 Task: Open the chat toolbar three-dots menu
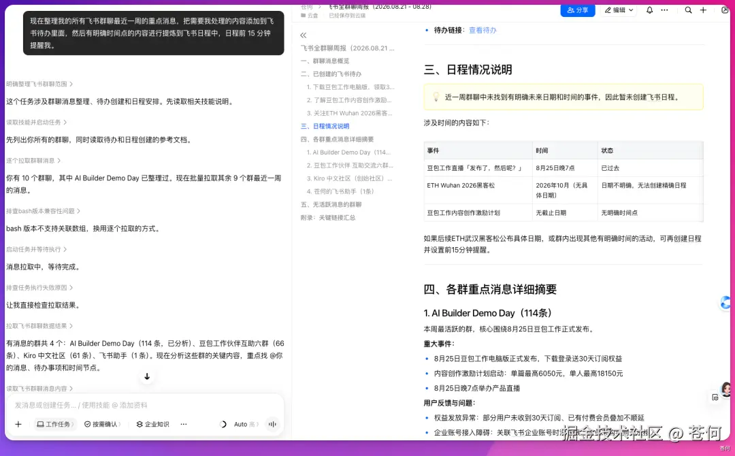184,424
